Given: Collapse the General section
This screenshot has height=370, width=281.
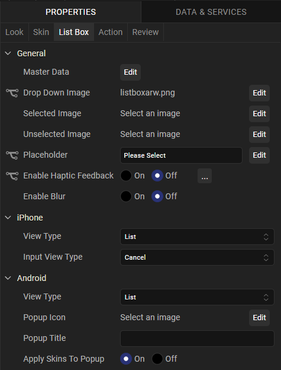Looking at the screenshot, I should tap(8, 53).
